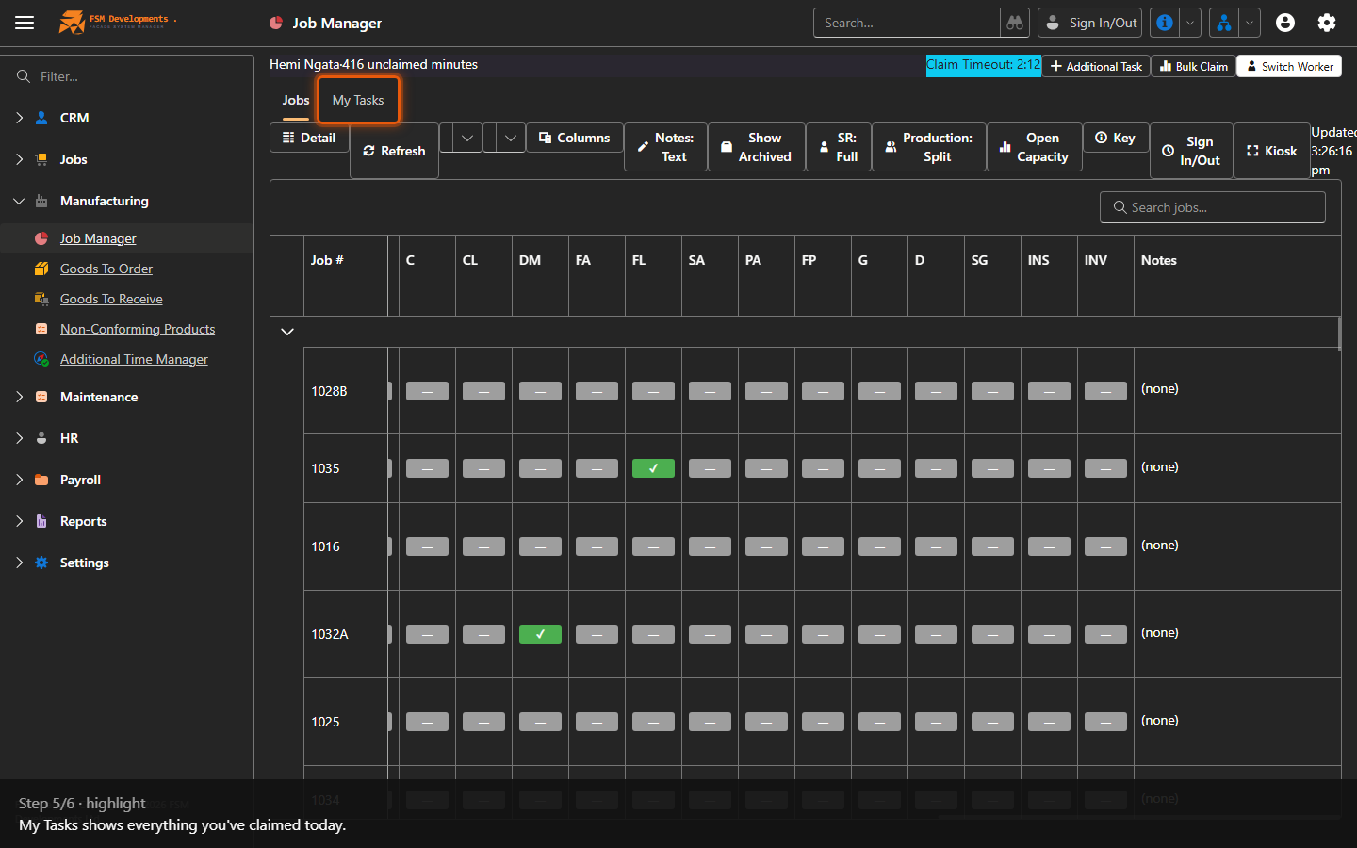The width and height of the screenshot is (1357, 848).
Task: Toggle Production: Split mode
Action: 929,147
